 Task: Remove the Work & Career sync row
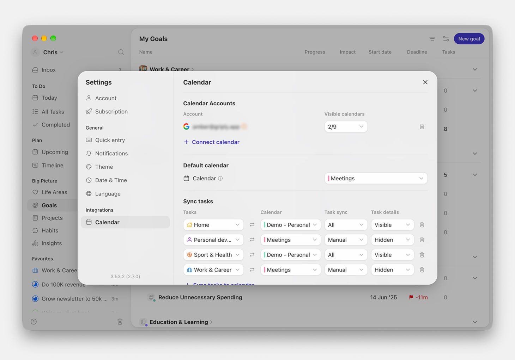(422, 270)
